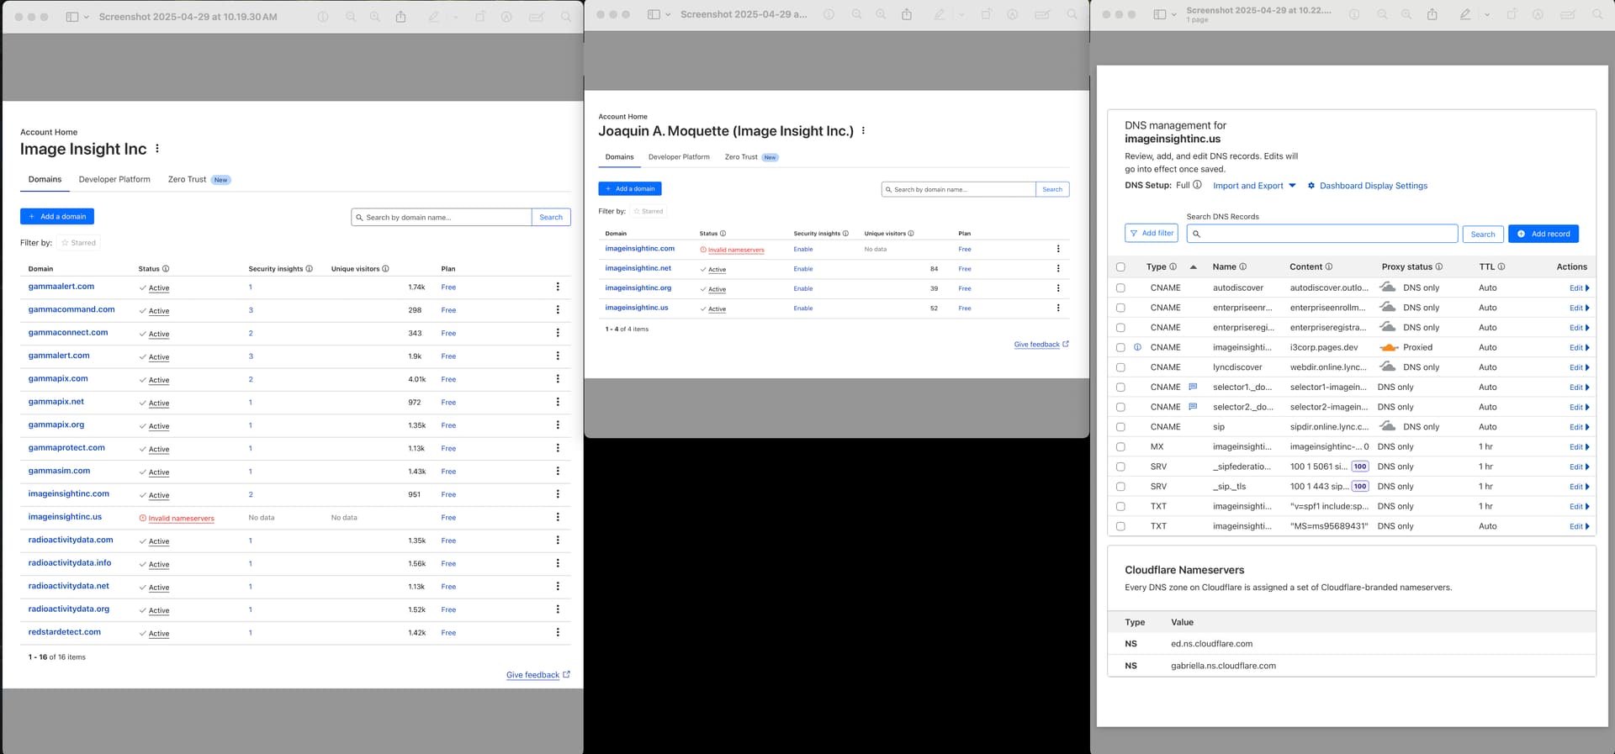Open three-dot menu for gammaalert.com row
1615x754 pixels.
click(x=558, y=287)
